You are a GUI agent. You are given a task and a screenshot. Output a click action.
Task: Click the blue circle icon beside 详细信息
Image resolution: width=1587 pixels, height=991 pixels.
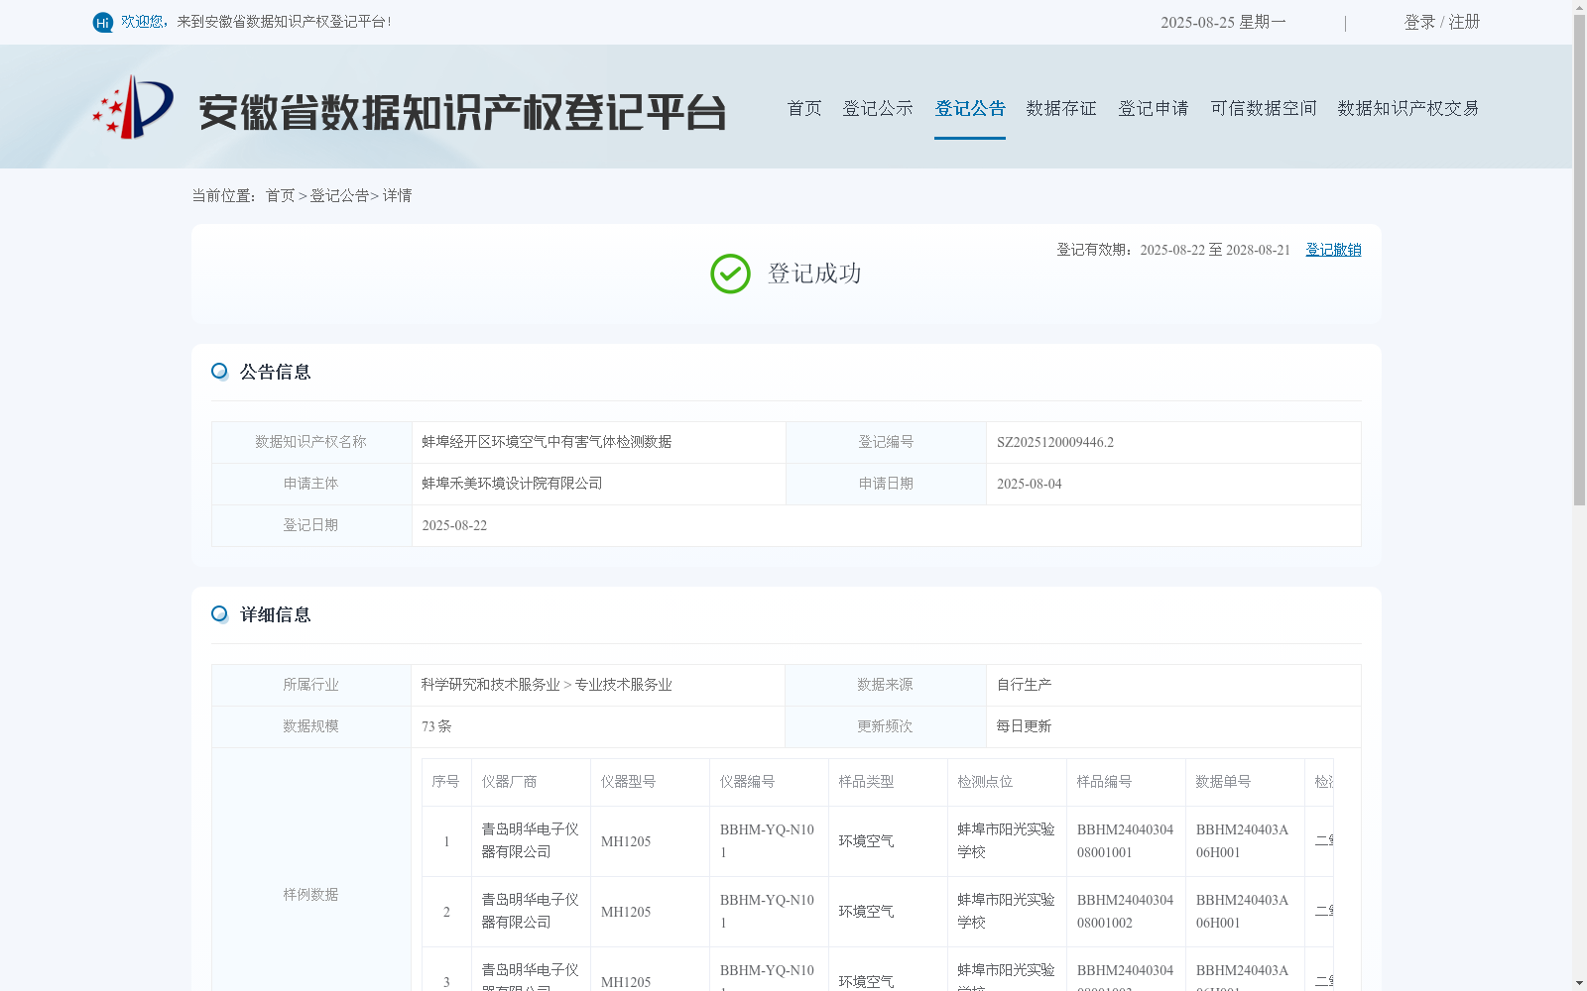tap(219, 614)
